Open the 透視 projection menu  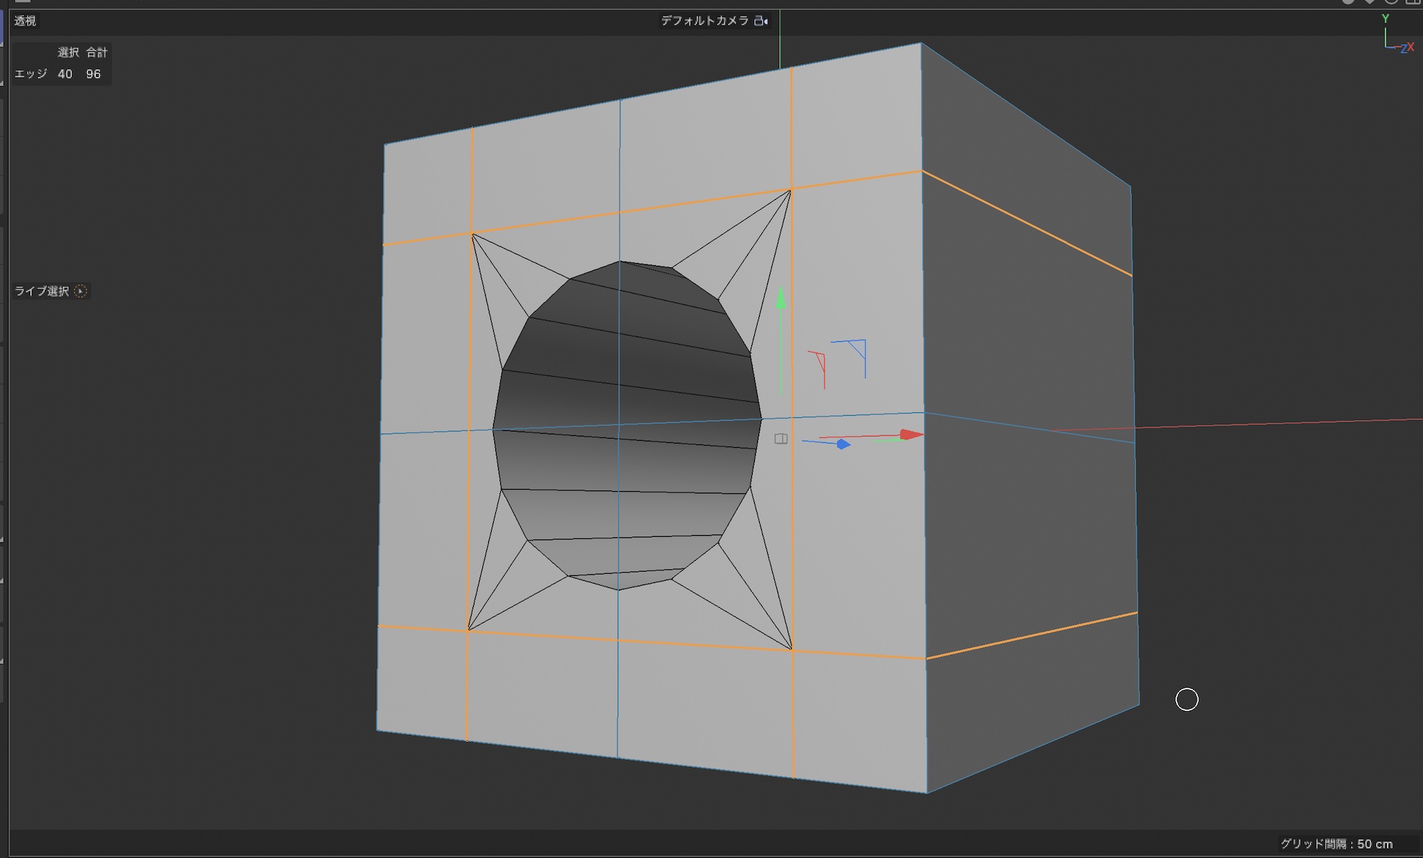click(25, 21)
